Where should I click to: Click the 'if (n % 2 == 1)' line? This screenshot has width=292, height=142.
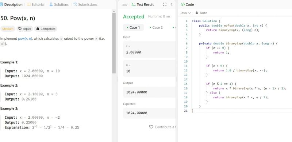221,84
